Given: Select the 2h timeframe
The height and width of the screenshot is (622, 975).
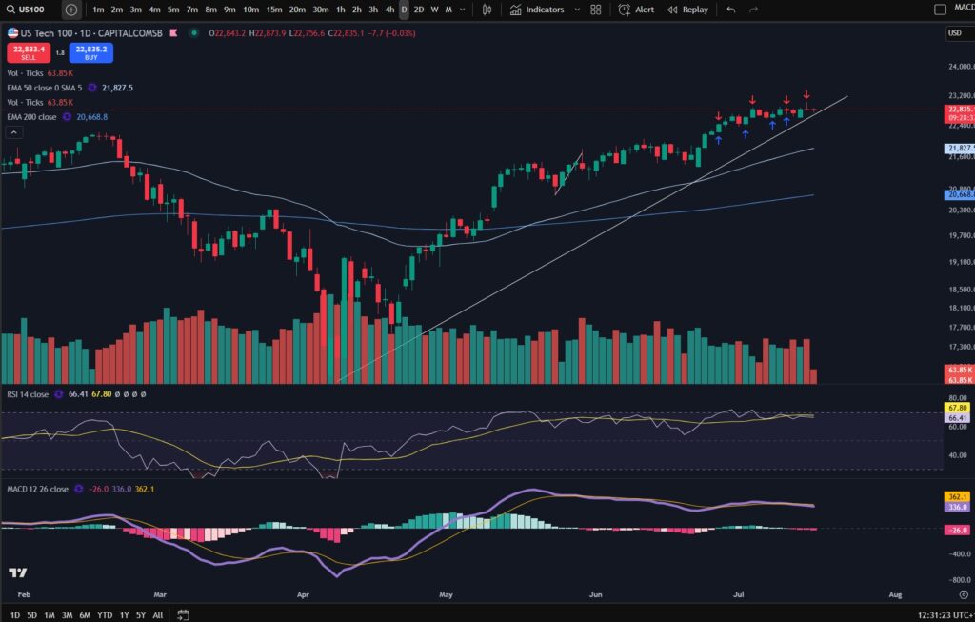Looking at the screenshot, I should [x=356, y=10].
